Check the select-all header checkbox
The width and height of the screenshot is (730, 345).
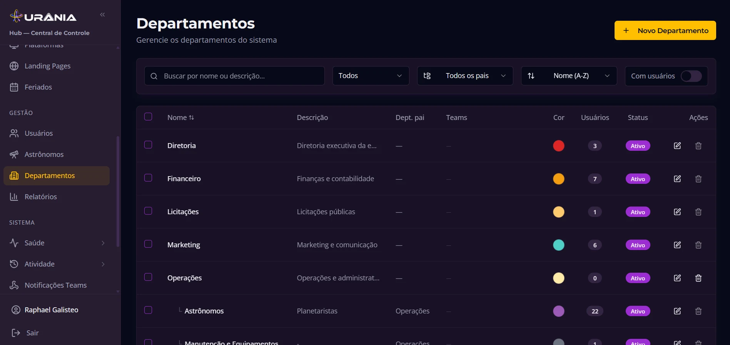tap(148, 117)
